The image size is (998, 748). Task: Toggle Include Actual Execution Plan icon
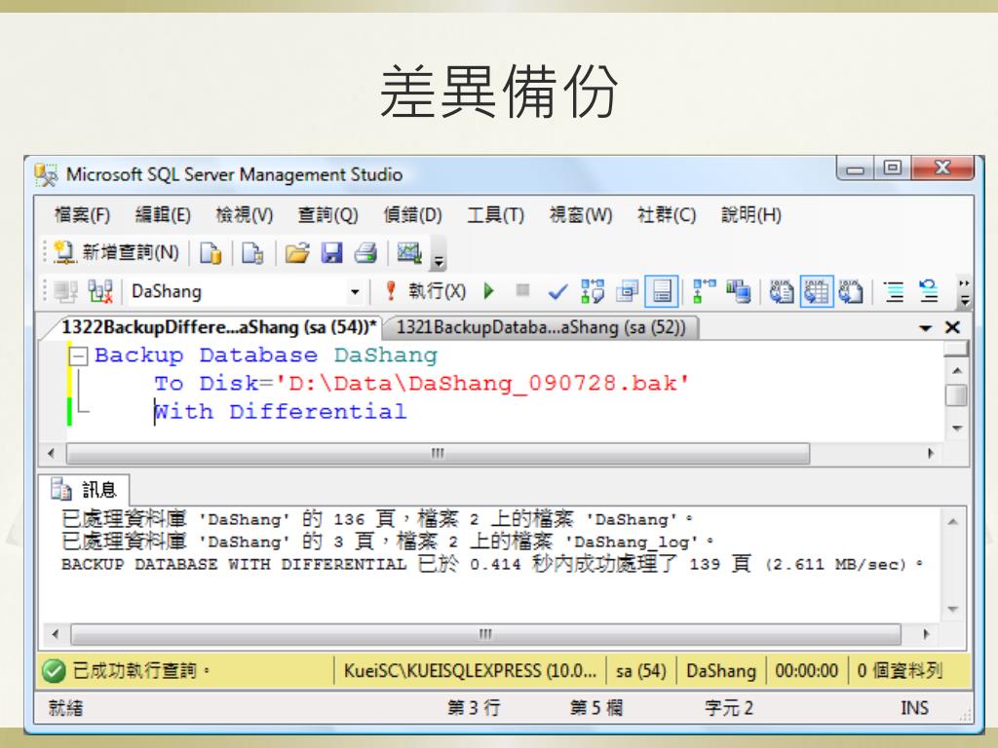tap(704, 291)
